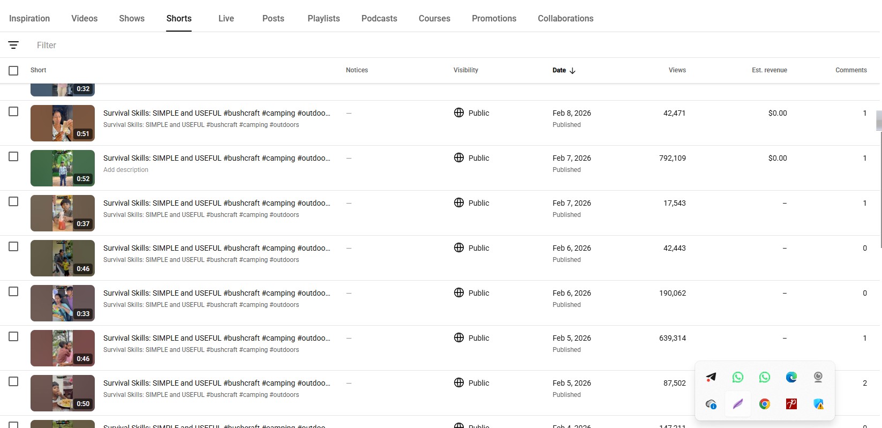The height and width of the screenshot is (428, 882).
Task: Click the globe icon in the 792,109-views row
Action: pos(459,157)
